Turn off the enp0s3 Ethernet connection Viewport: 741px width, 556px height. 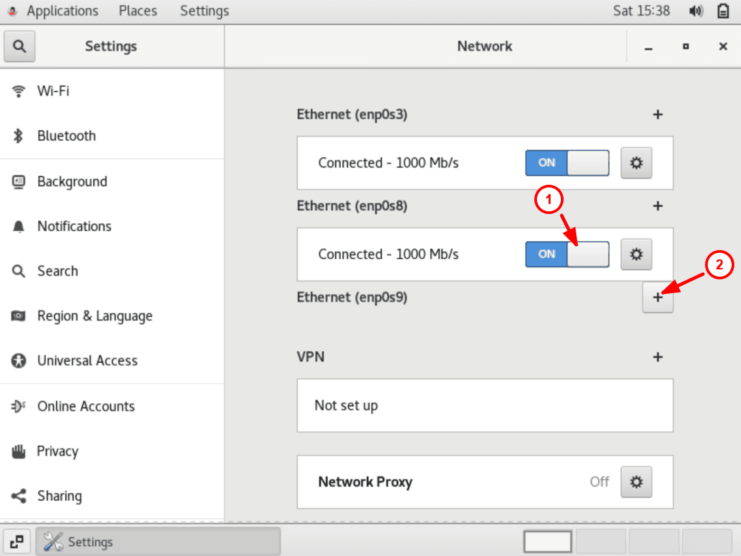(567, 163)
